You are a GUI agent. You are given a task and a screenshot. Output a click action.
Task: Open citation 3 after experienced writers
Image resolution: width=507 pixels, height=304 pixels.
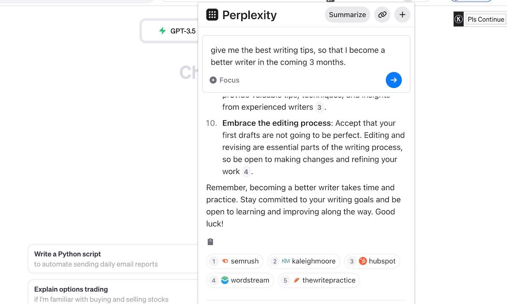319,107
